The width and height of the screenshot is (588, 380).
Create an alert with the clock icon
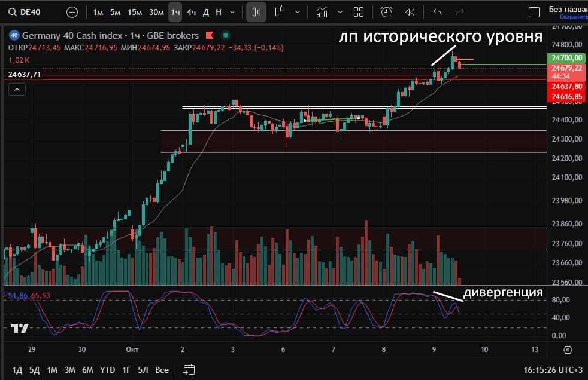point(387,12)
